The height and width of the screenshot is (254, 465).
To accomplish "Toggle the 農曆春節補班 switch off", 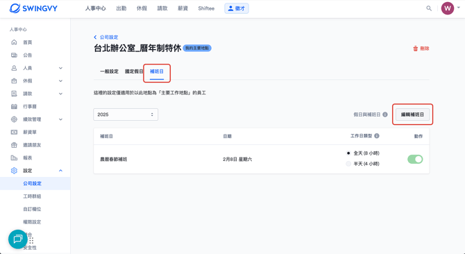I will pyautogui.click(x=415, y=159).
